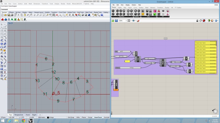Viewport: 220px width, 123px height.
Task: Click the SmartTrack status bar button
Action: (98, 118)
